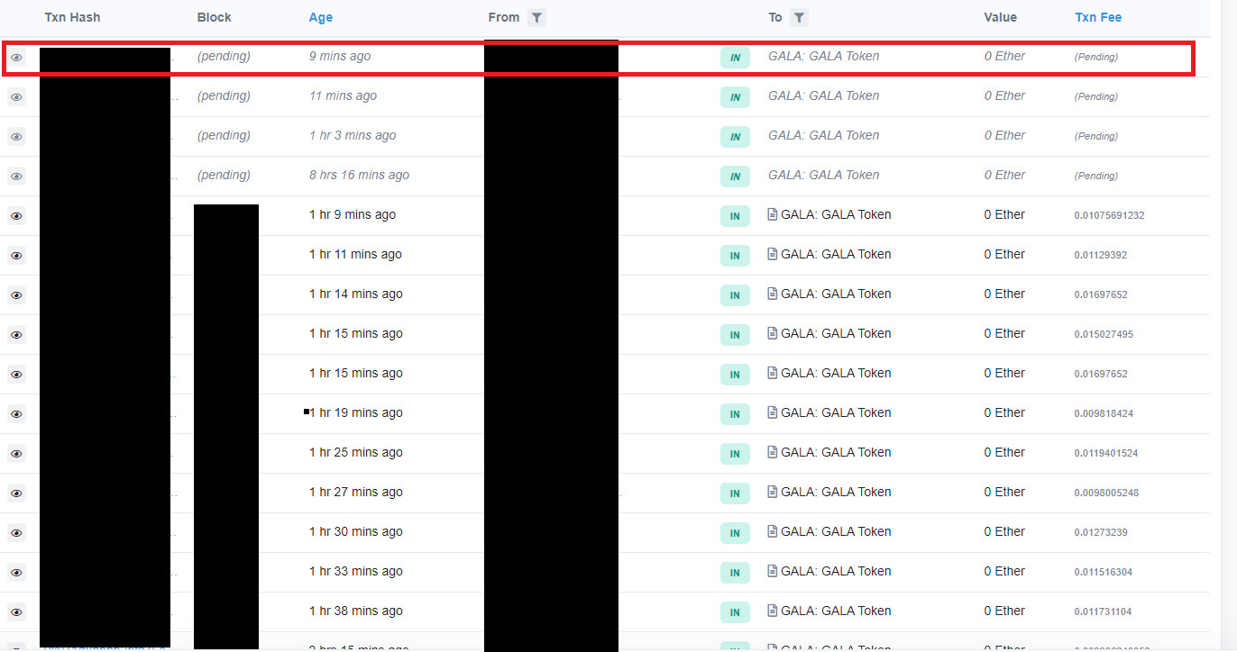Click the (pending) block text in the 11 mins ago row
1237x652 pixels.
coord(224,95)
